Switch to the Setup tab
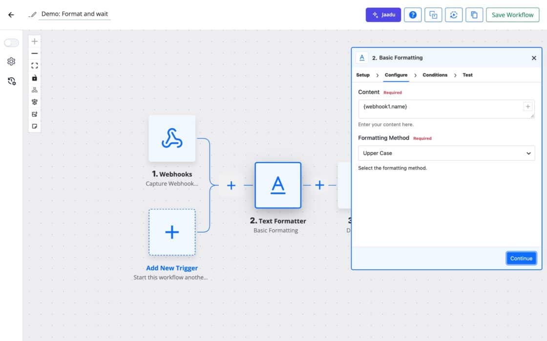 [363, 75]
